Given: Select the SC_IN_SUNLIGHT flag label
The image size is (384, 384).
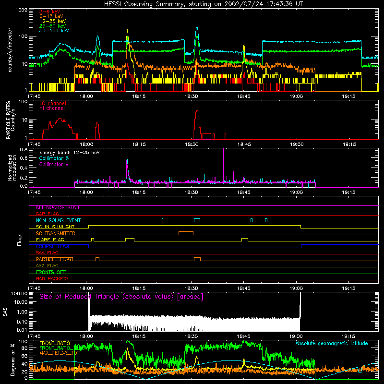Looking at the screenshot, I should 55,227.
